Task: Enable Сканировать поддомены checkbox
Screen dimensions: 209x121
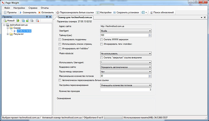Action: point(60,40)
